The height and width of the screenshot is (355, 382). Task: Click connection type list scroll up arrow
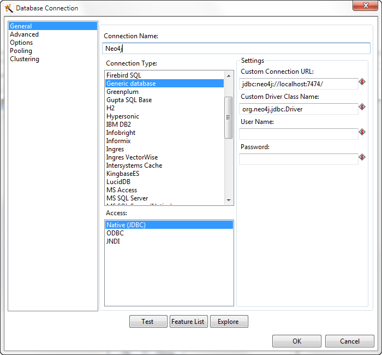coord(229,76)
